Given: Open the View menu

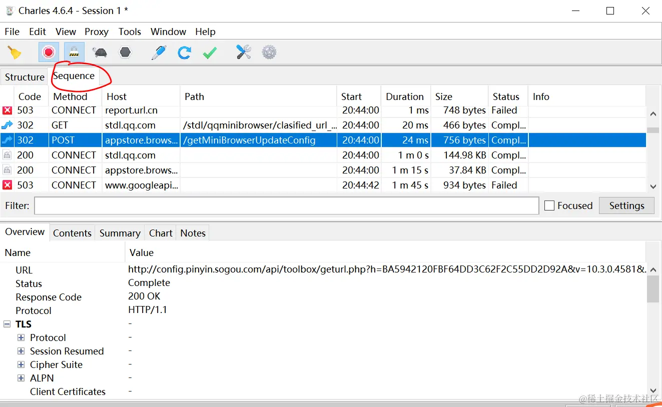Looking at the screenshot, I should [66, 31].
